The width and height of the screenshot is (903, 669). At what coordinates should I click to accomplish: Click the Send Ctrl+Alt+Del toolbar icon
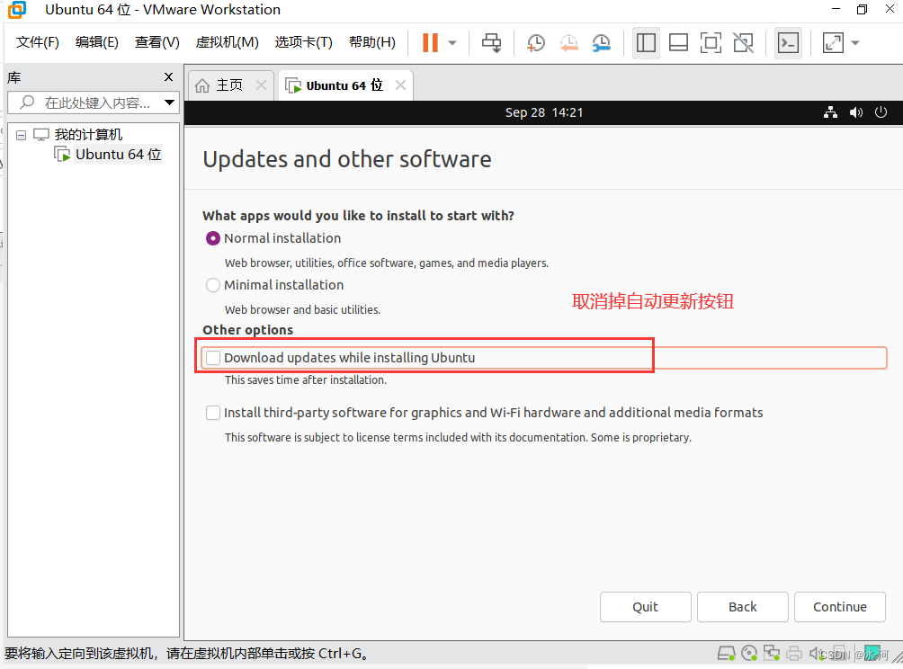[x=491, y=42]
